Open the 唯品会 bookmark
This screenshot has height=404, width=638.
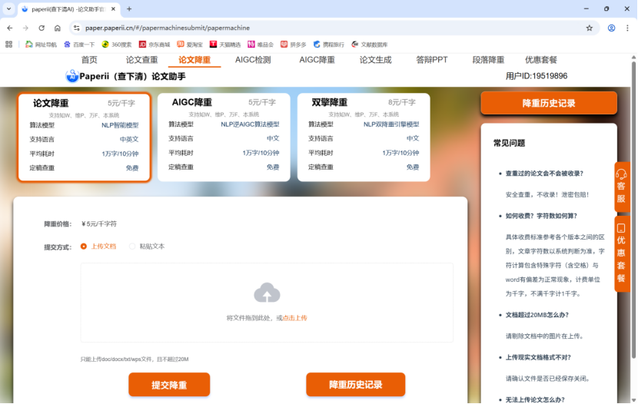[261, 45]
